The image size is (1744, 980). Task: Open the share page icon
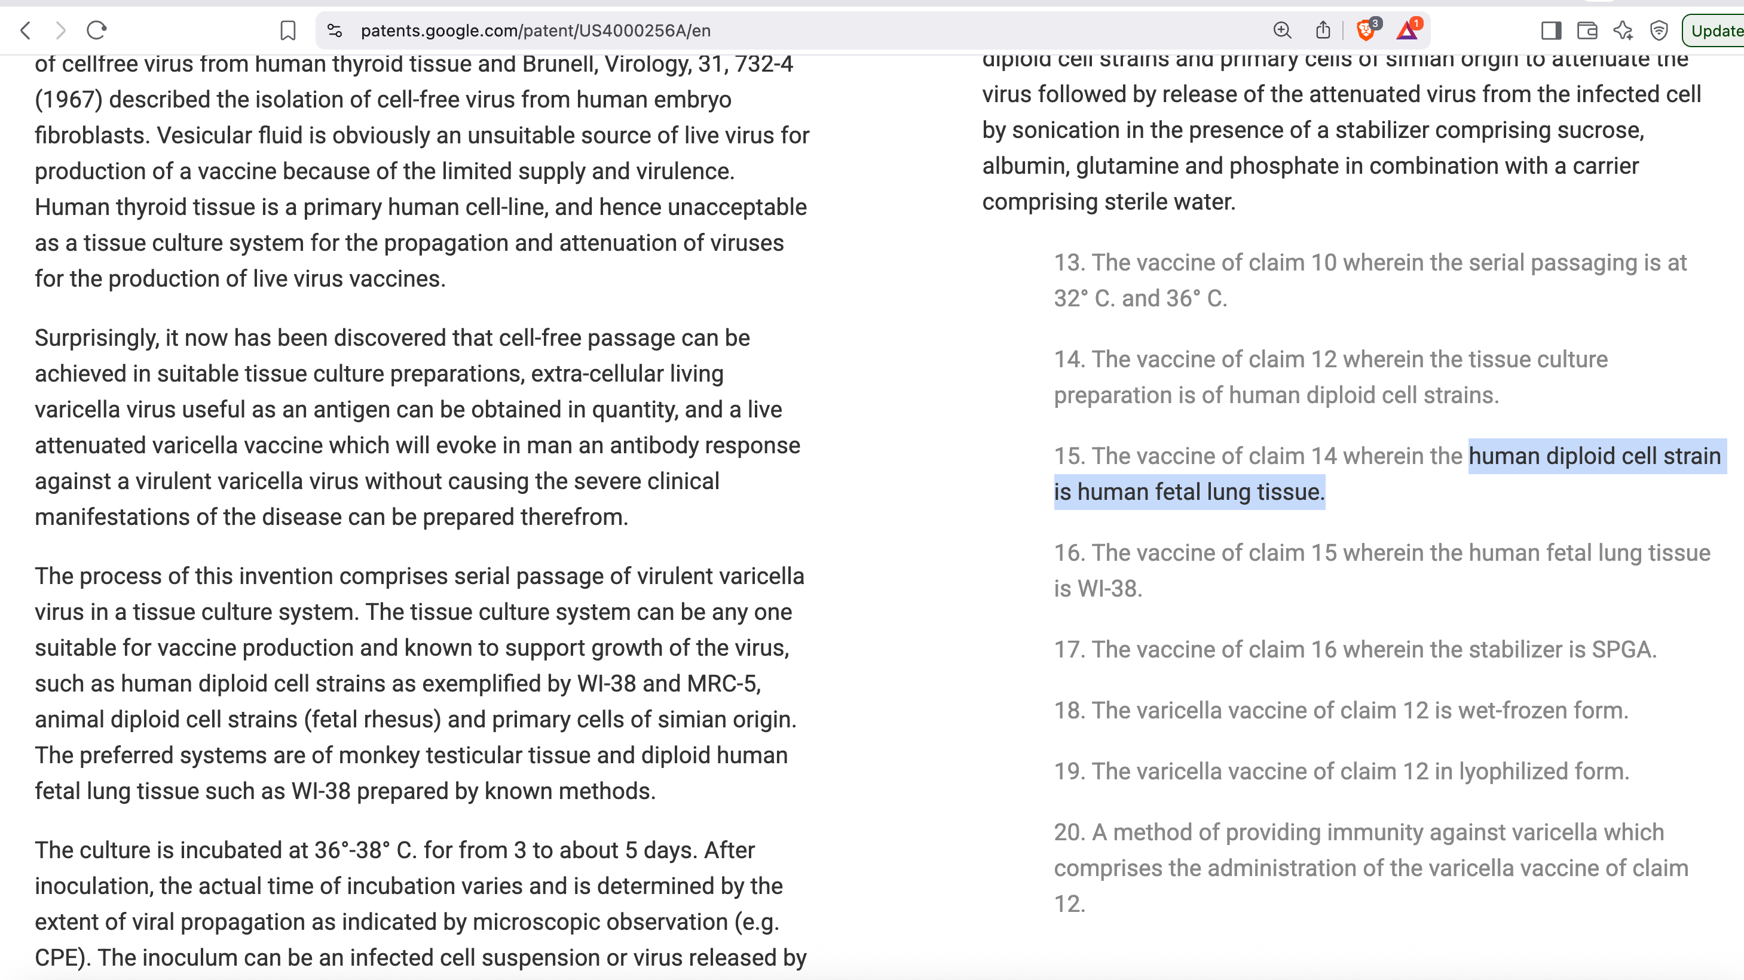point(1323,30)
